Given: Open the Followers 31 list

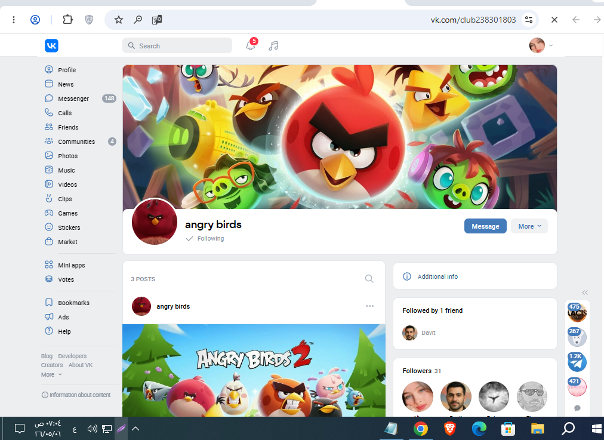Looking at the screenshot, I should [422, 371].
